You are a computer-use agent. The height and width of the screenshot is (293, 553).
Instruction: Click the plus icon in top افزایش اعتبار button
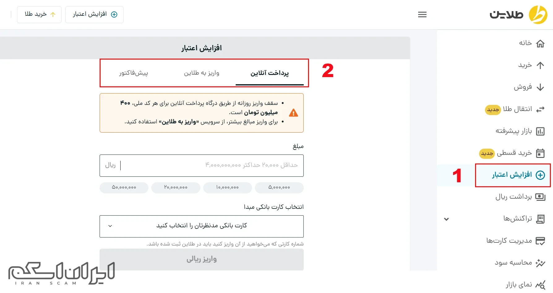pos(114,14)
